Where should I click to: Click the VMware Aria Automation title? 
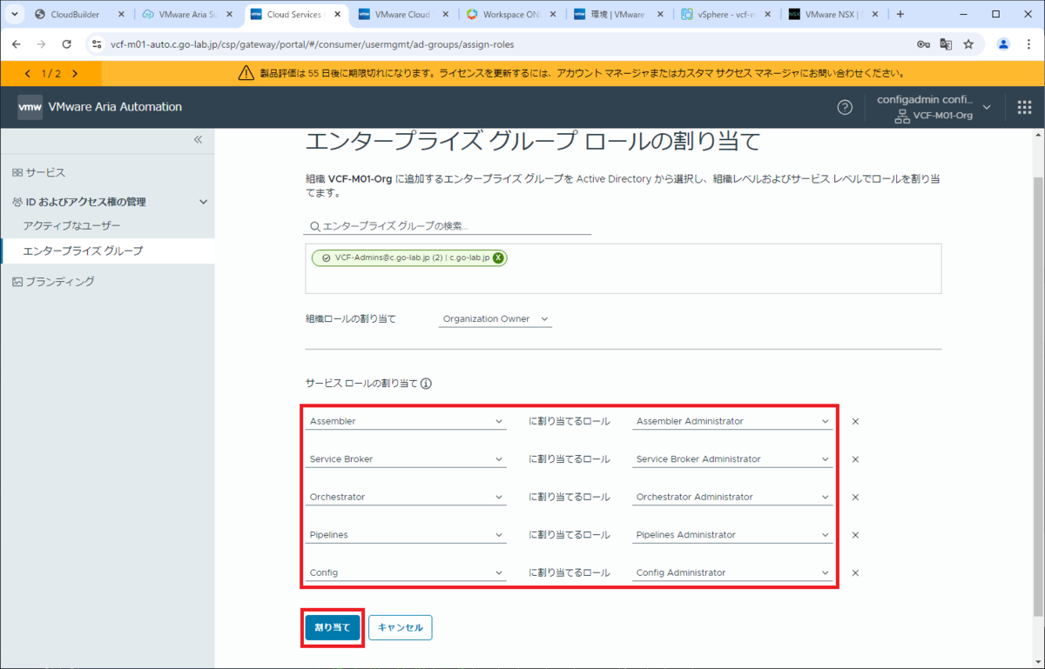115,107
